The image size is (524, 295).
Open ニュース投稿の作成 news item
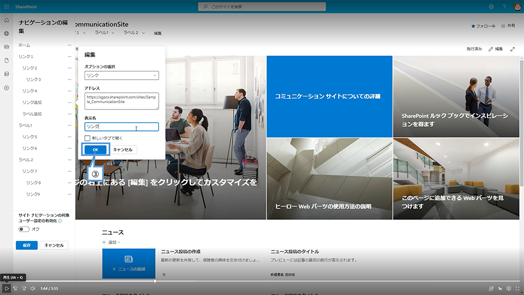[181, 252]
